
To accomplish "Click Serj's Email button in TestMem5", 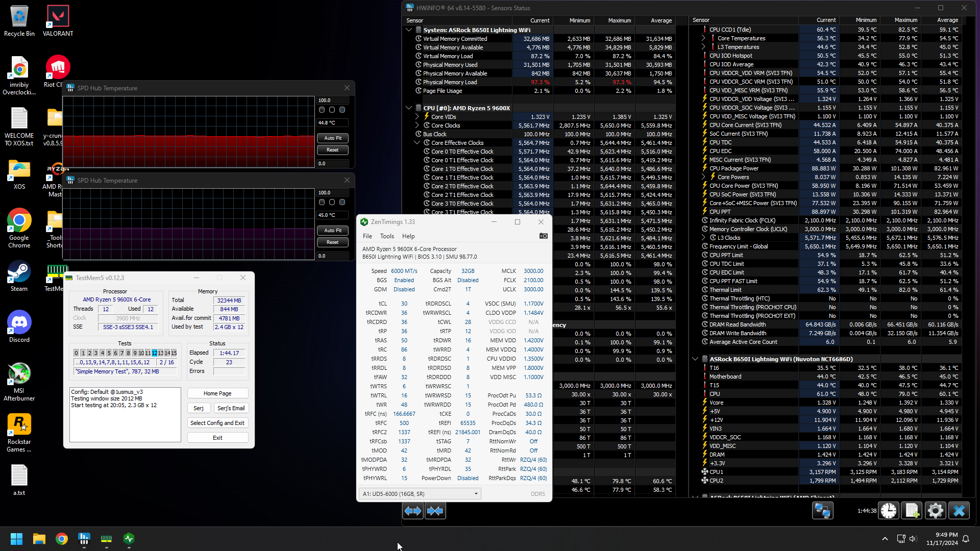I will (x=231, y=408).
